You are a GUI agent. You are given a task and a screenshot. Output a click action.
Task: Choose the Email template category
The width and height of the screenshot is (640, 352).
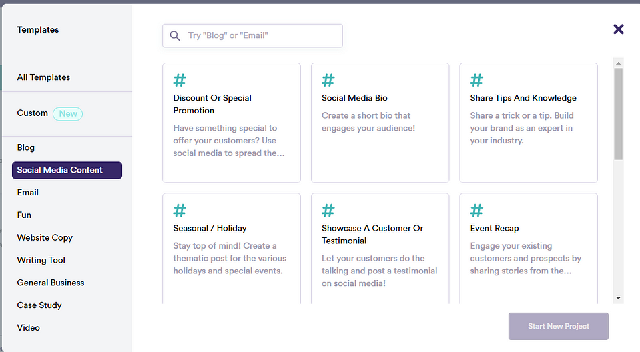point(28,193)
